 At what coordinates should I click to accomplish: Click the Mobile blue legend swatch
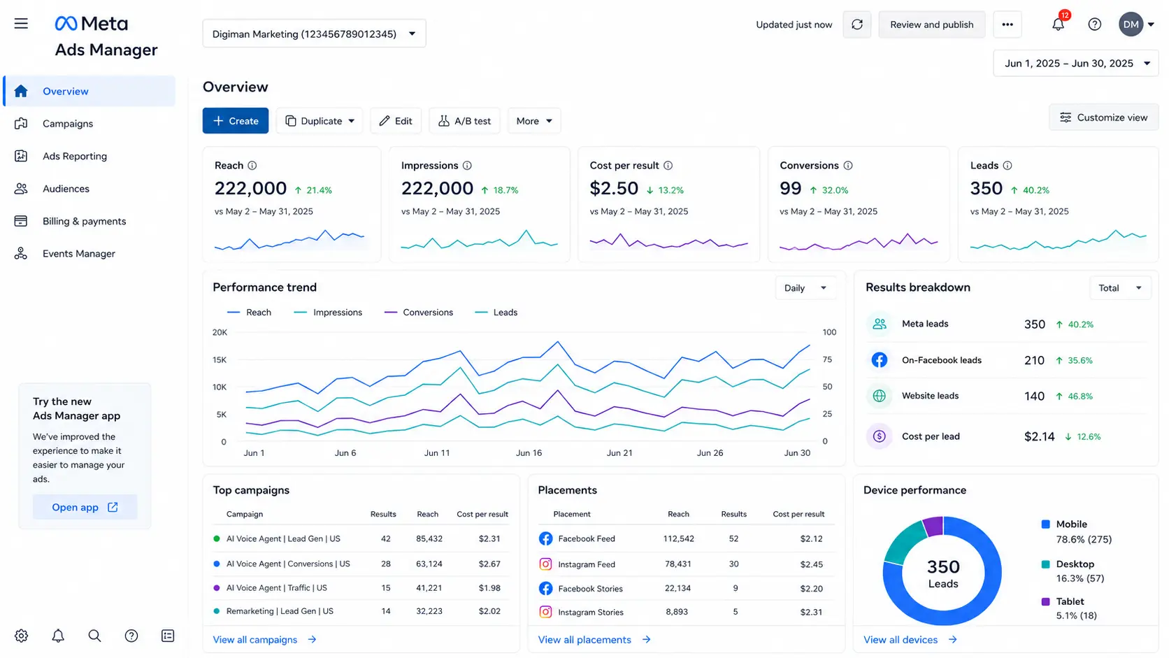pos(1046,524)
